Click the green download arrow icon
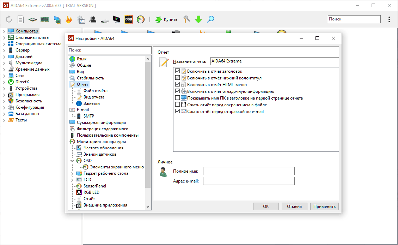This screenshot has width=398, height=245. pyautogui.click(x=198, y=19)
